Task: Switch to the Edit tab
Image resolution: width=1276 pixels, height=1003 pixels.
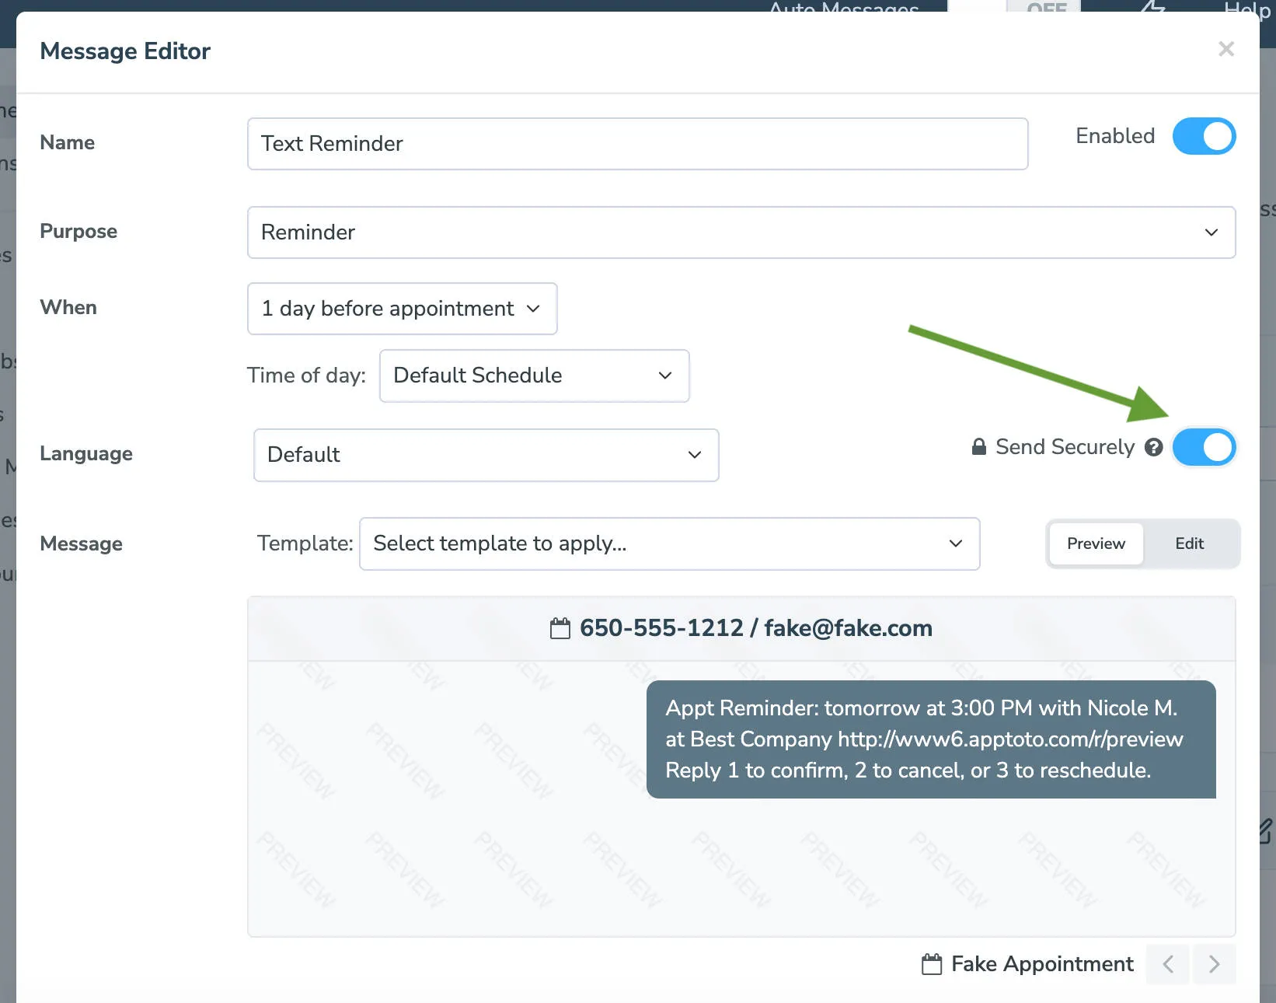Action: coord(1189,543)
